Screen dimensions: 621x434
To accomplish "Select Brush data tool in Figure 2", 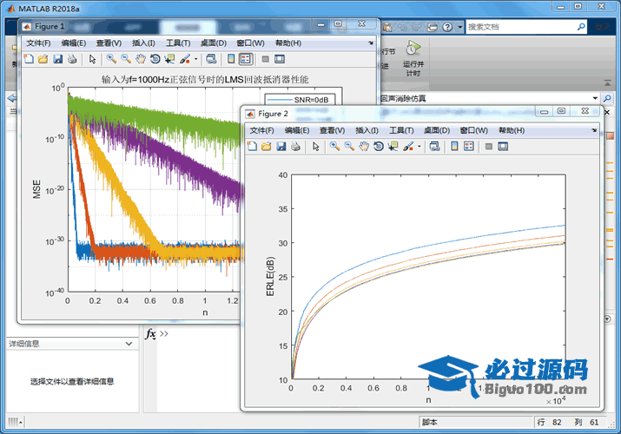I will pos(408,147).
